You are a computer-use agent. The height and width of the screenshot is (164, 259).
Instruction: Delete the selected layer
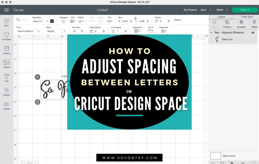click(x=254, y=23)
